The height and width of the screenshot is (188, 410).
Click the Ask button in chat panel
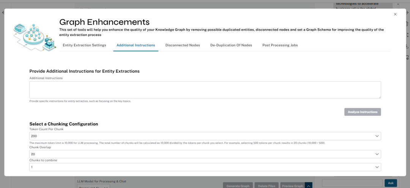(391, 183)
